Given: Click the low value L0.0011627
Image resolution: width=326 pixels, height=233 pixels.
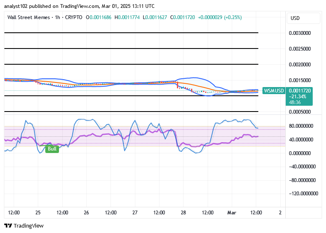Looking at the screenshot, I should (155, 17).
